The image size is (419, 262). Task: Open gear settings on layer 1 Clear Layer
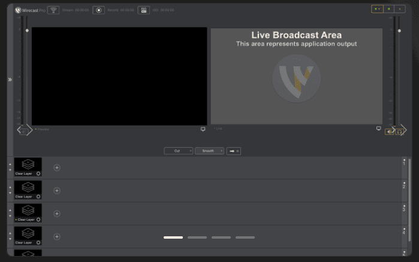[x=38, y=174]
